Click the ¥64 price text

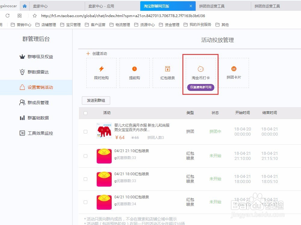(x=120, y=138)
